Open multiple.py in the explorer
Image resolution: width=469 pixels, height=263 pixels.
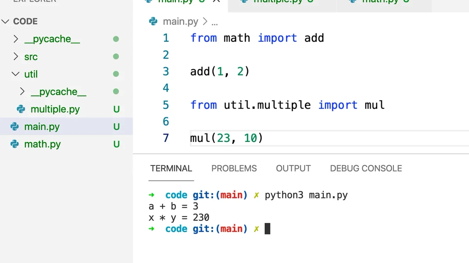pyautogui.click(x=55, y=109)
